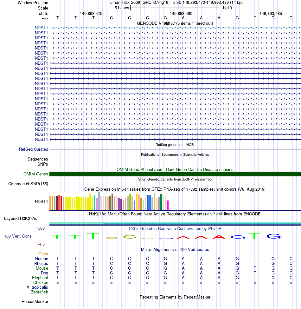Click the 100 Vert. Cons label
This screenshot has height=309, width=301.
click(18, 236)
